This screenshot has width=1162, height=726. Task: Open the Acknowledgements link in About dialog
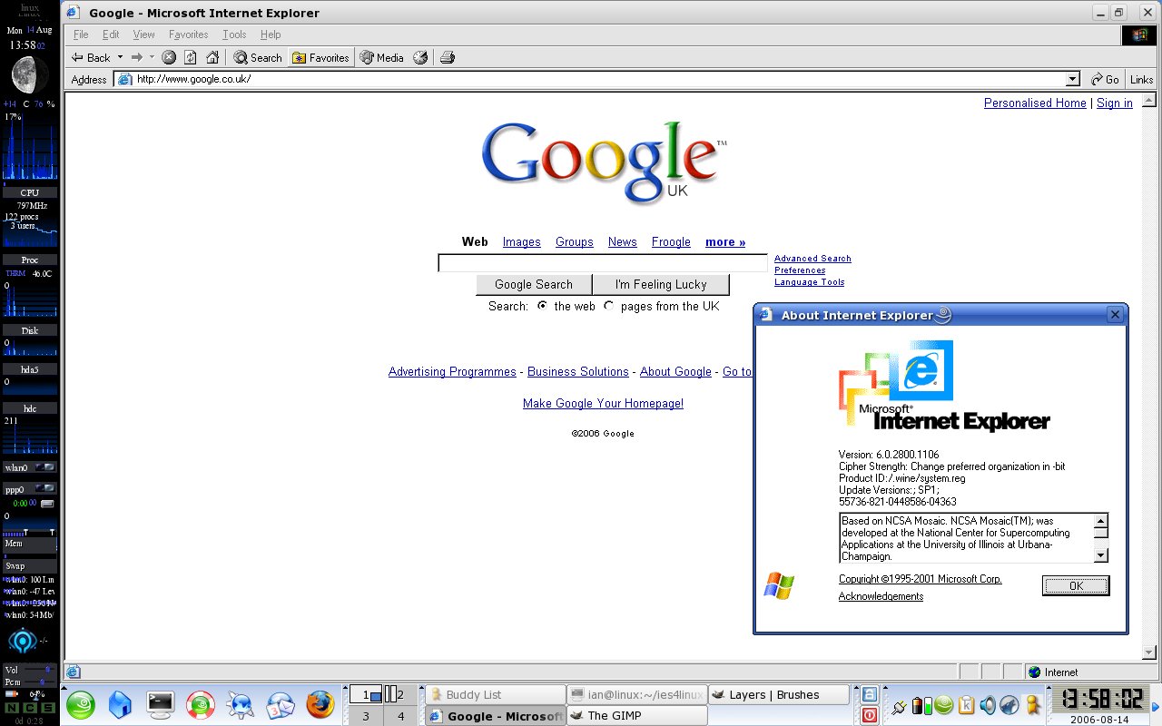(881, 597)
